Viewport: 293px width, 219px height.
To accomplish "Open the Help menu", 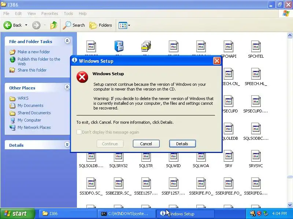I will click(x=83, y=14).
